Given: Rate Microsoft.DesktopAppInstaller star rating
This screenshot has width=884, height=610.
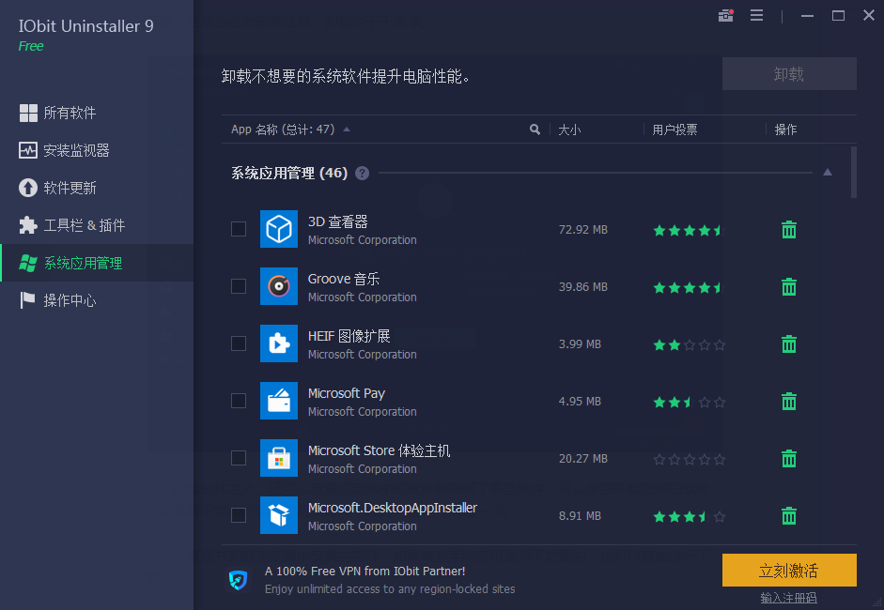Looking at the screenshot, I should pos(689,516).
